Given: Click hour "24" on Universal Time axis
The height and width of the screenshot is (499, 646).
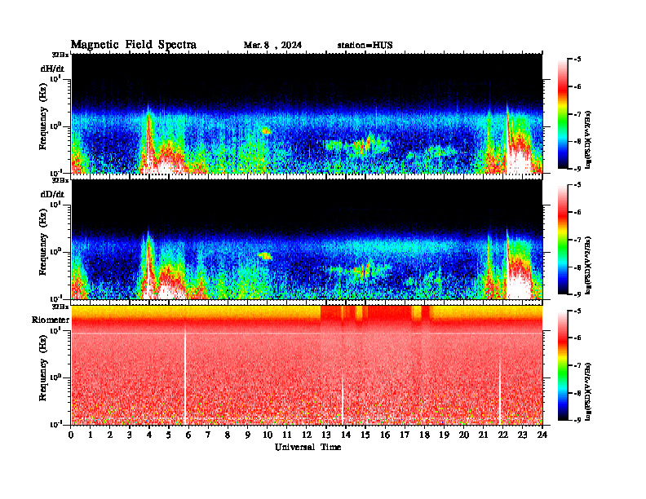Looking at the screenshot, I should tap(542, 435).
